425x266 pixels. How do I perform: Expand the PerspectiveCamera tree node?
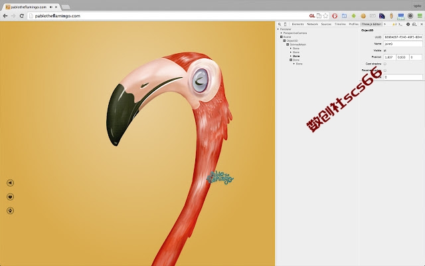[282, 33]
